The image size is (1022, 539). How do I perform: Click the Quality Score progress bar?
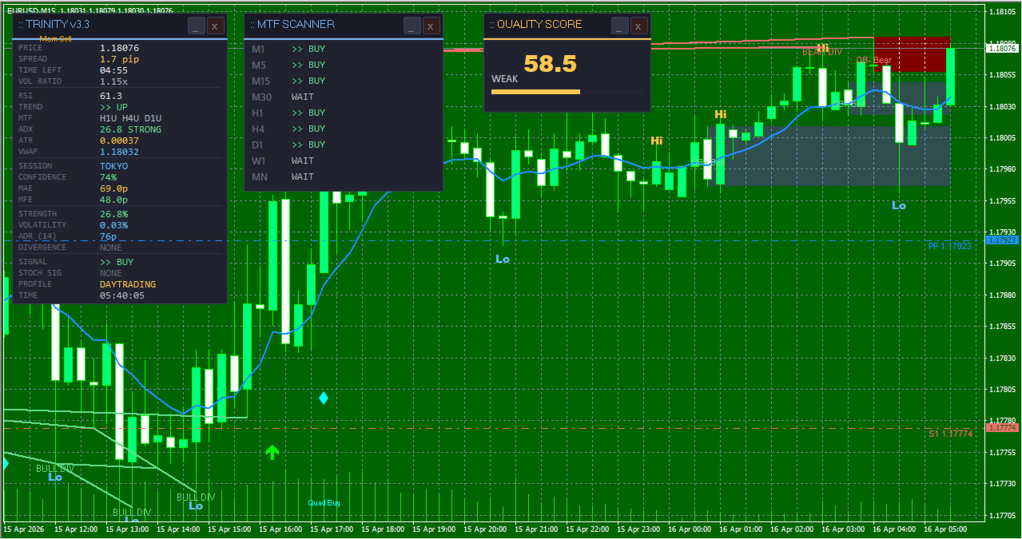click(567, 92)
